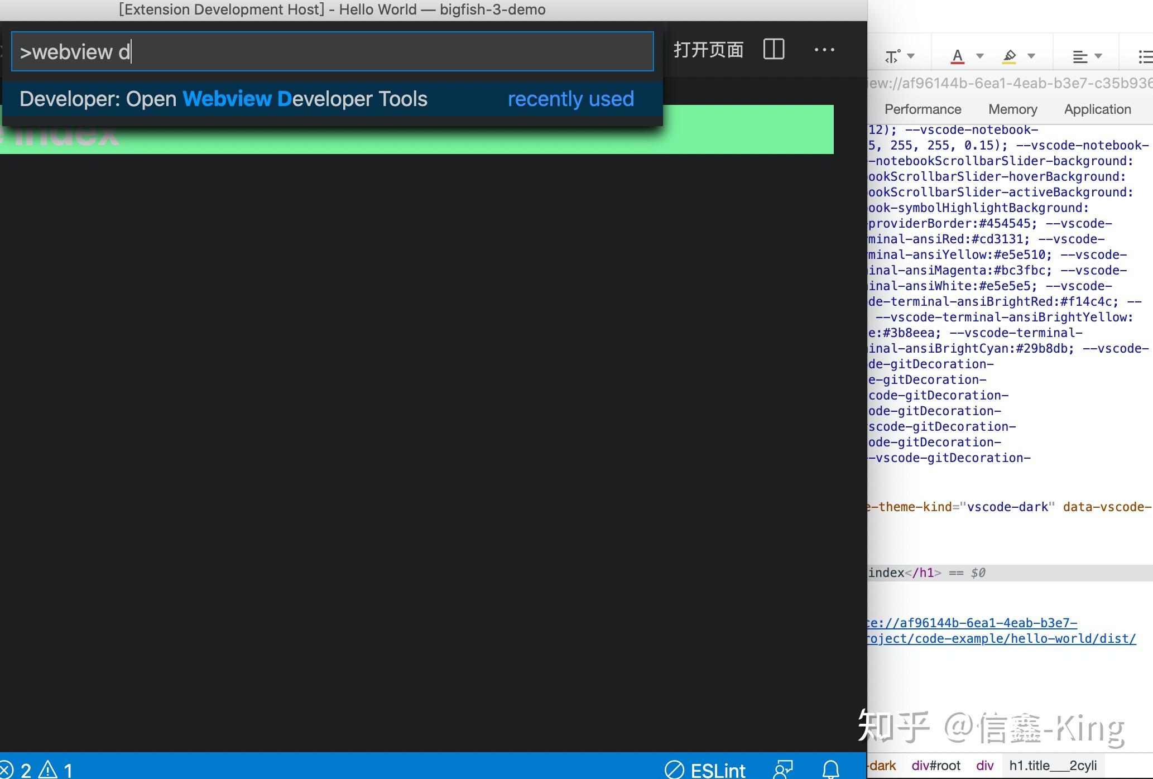Open the font color dropdown arrow
Screen dimensions: 1153x779
(979, 56)
